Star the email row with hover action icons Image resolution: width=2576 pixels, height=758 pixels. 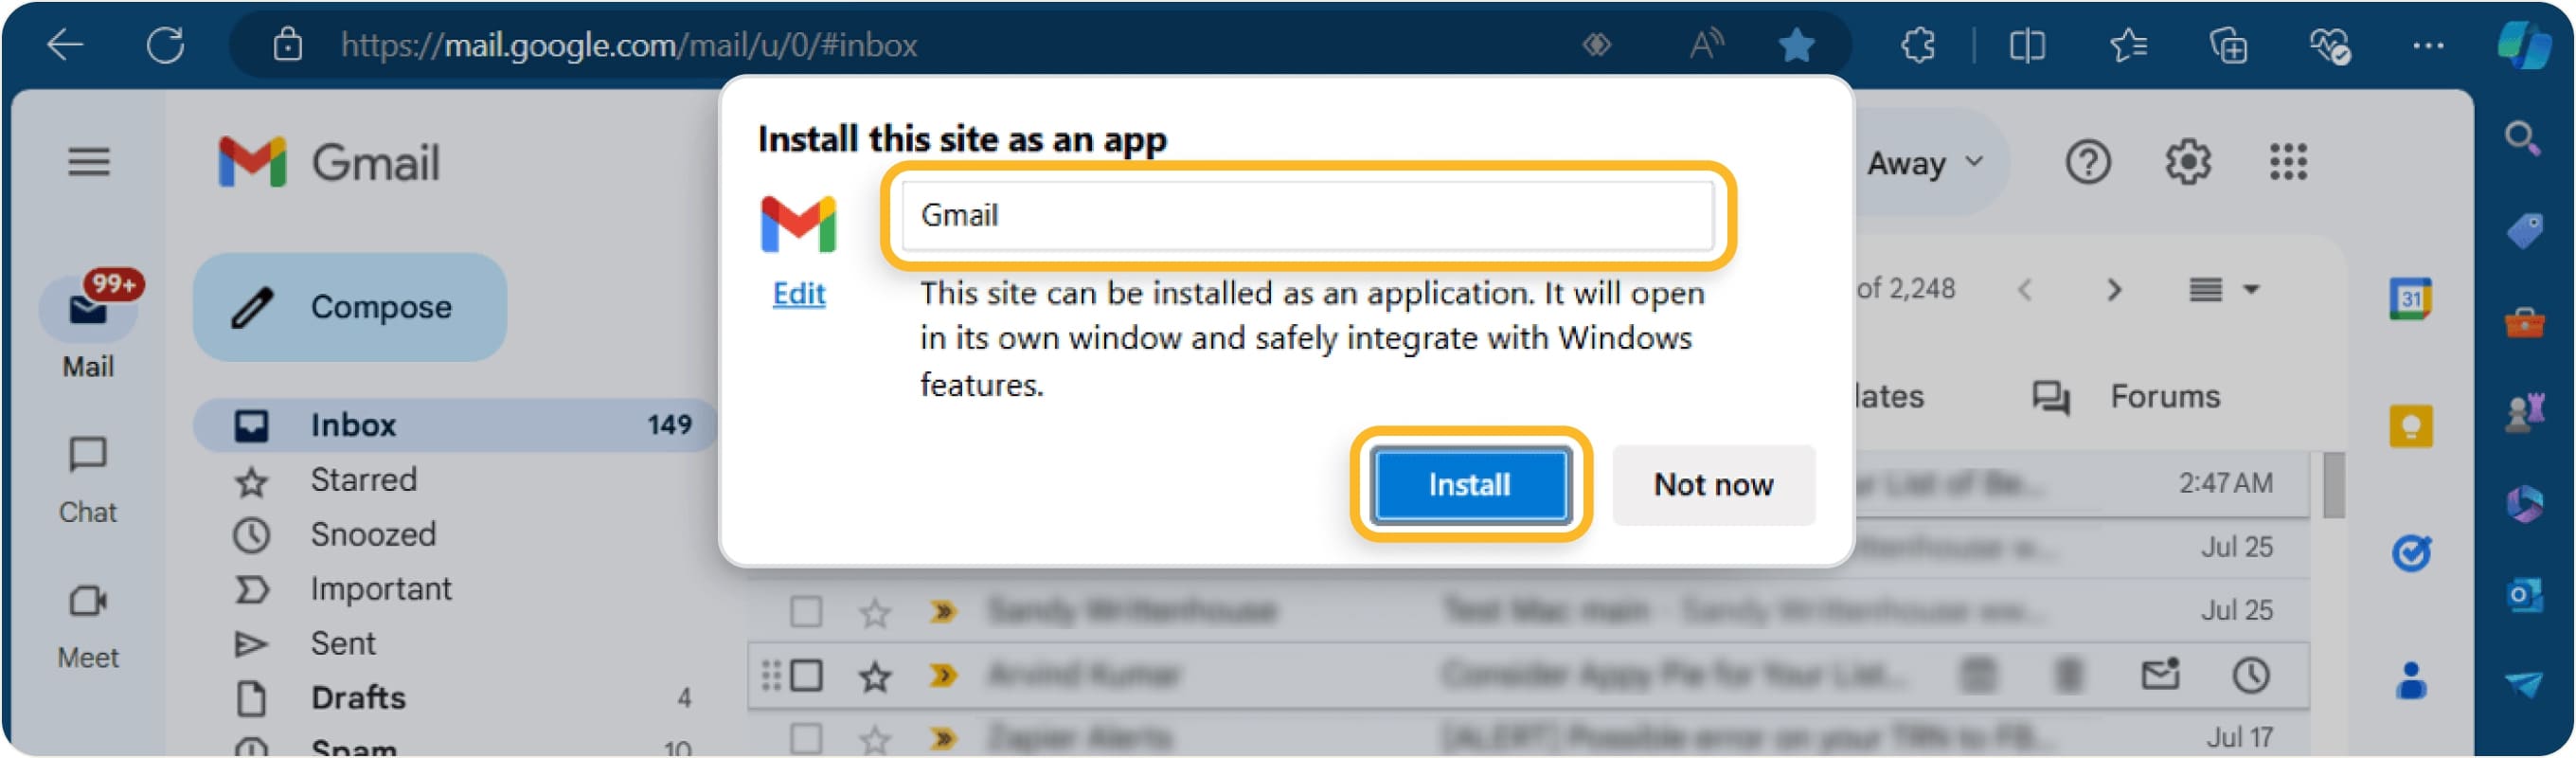[x=875, y=677]
